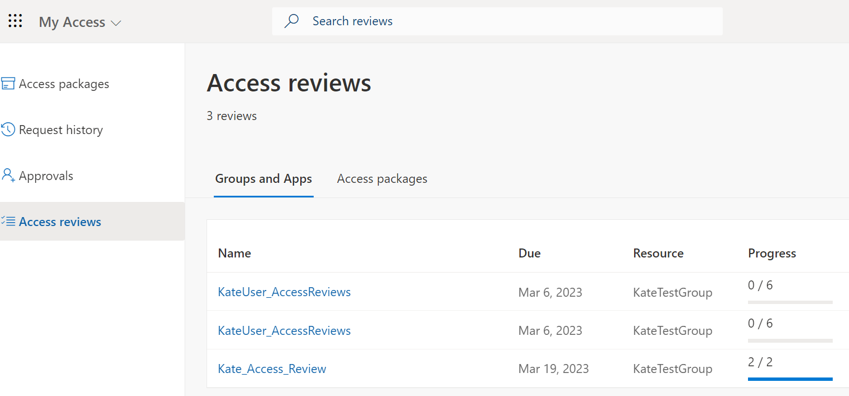The width and height of the screenshot is (849, 396).
Task: Click the completed 2/2 progress bar
Action: pyautogui.click(x=790, y=378)
